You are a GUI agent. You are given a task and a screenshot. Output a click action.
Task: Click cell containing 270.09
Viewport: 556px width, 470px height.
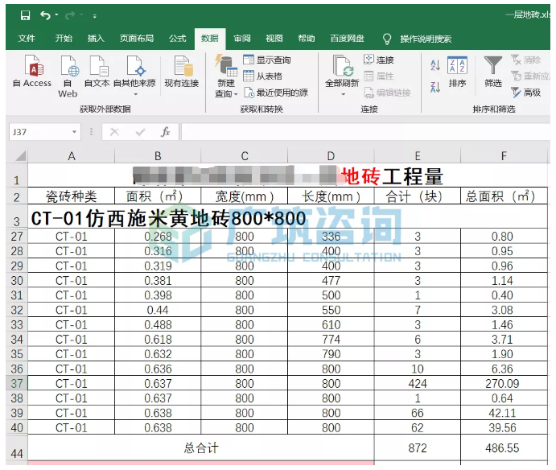point(504,383)
